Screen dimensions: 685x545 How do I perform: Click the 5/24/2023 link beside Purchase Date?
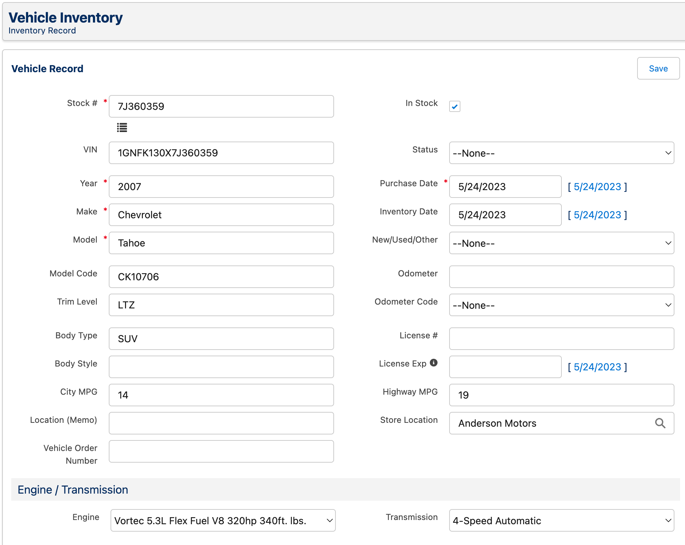pyautogui.click(x=597, y=187)
